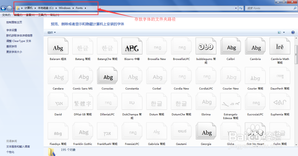Image resolution: width=298 pixels, height=156 pixels.
Task: Select the DaunPenh 常规 font icon
Action: 280,76
